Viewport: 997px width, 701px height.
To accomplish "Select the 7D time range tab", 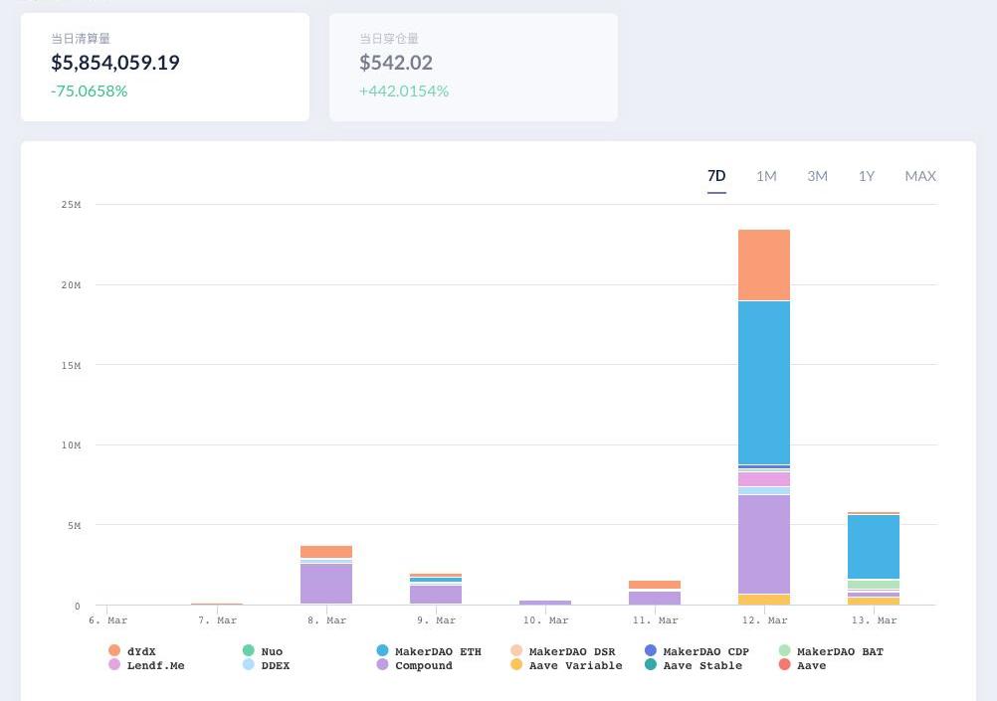I will pos(716,176).
